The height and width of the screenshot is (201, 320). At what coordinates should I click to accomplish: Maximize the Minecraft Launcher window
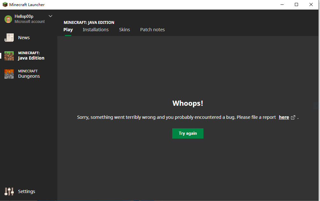coord(296,4)
